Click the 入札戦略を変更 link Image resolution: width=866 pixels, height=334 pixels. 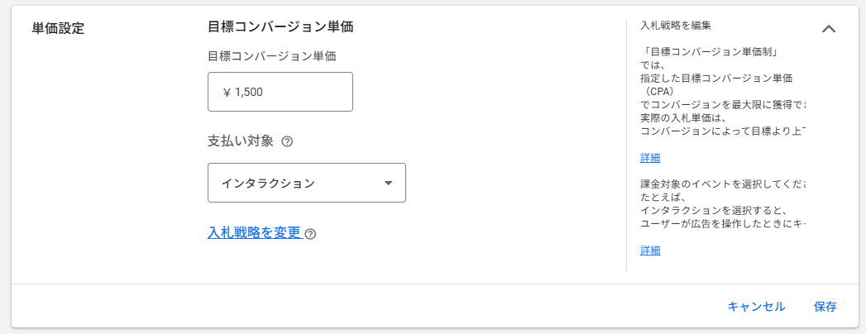coord(254,232)
